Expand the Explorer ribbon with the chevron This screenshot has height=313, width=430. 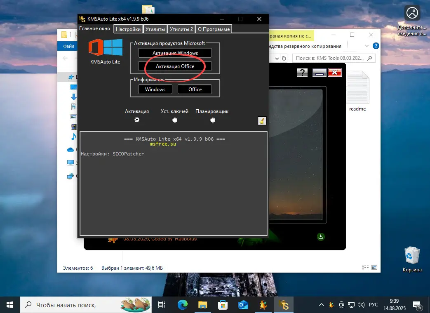tap(367, 46)
